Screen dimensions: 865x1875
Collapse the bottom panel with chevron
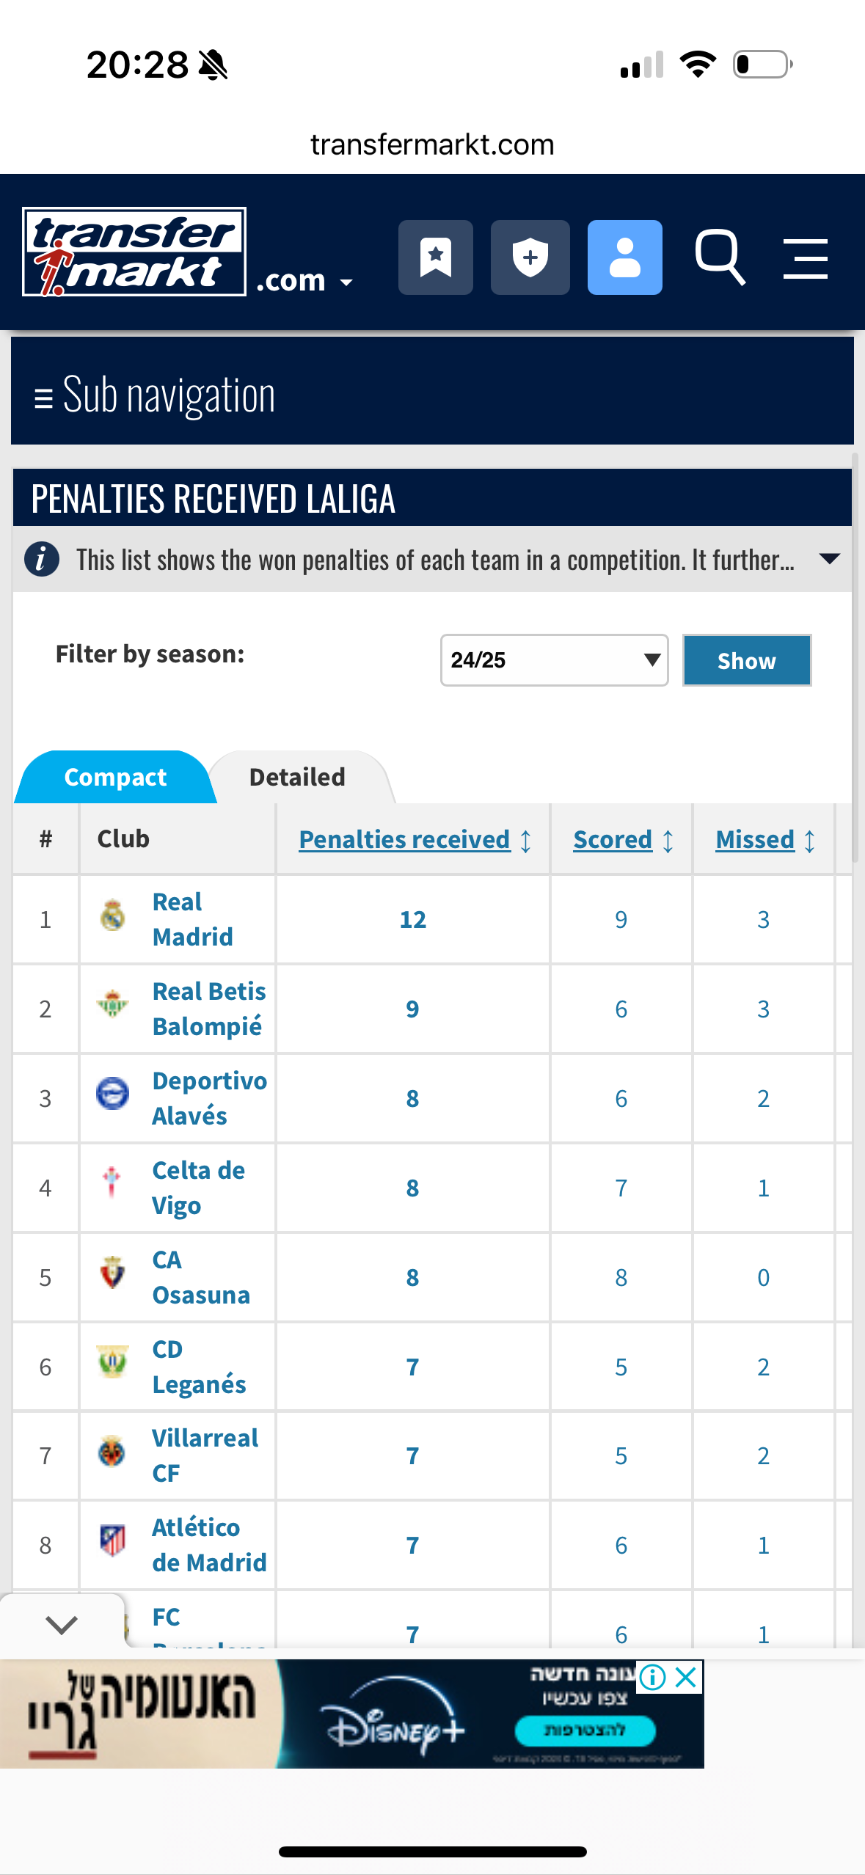tap(62, 1625)
